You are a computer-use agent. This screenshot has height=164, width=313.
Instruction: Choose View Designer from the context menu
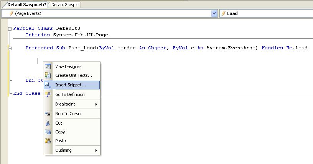click(x=72, y=67)
